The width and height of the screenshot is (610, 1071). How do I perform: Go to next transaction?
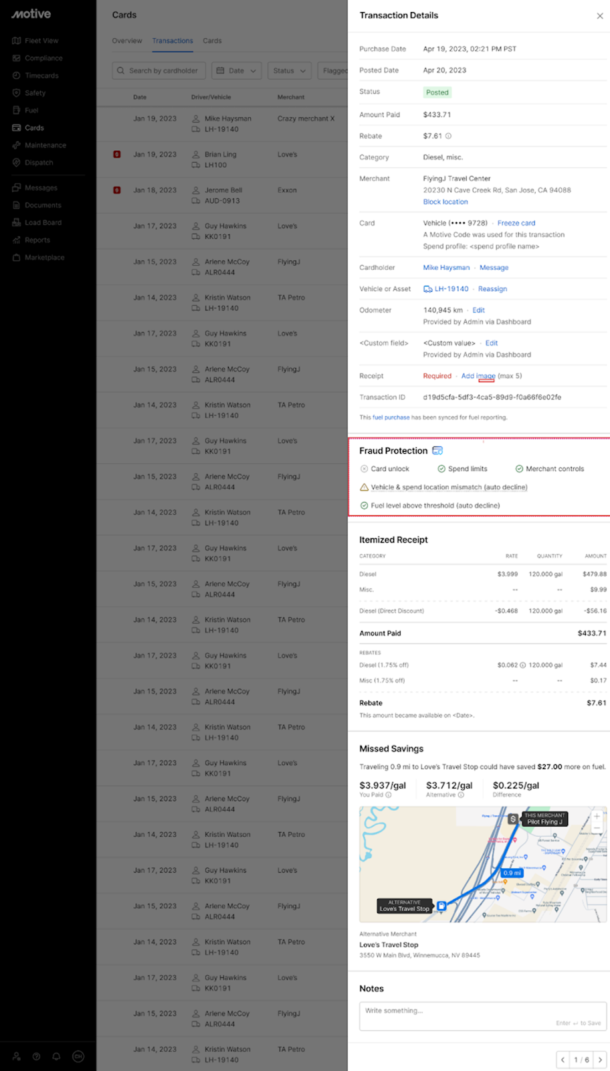click(x=600, y=1060)
